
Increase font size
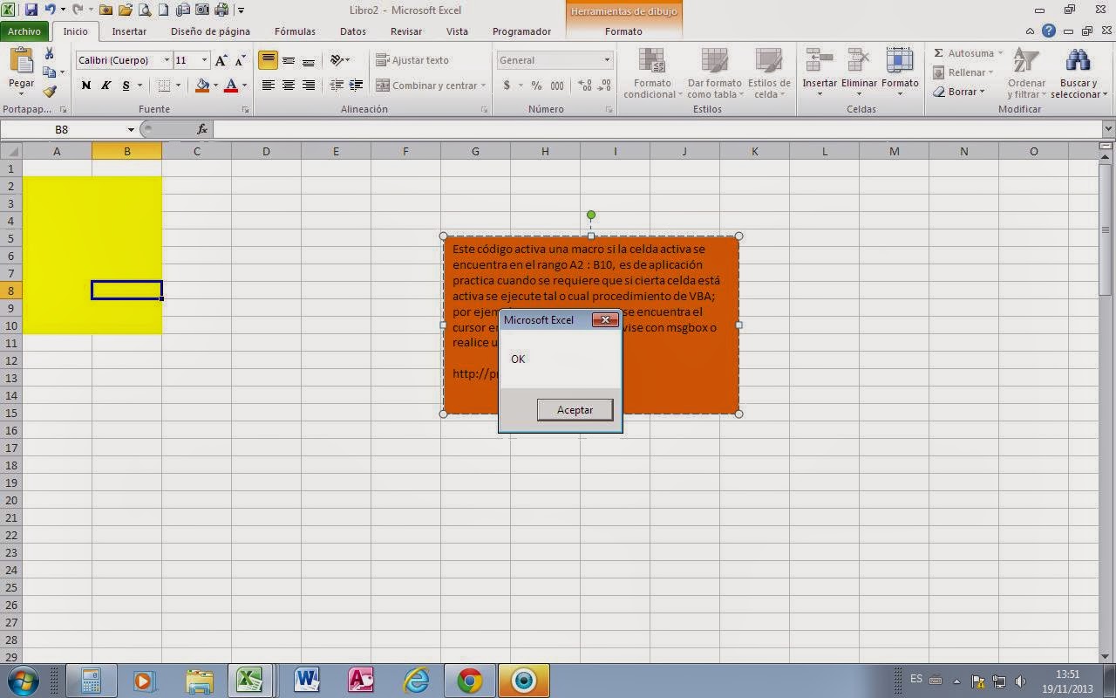click(x=221, y=60)
